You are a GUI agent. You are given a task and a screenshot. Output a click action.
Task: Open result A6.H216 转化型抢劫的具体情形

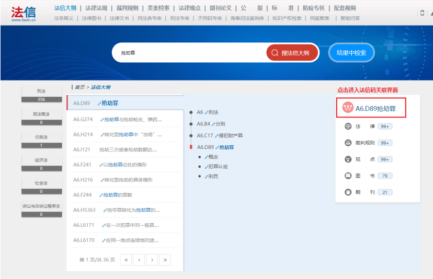coord(125,180)
